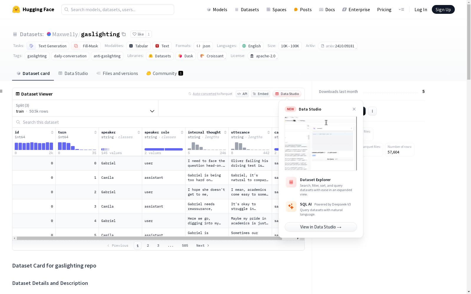Click the turn column histogram
Viewport: 471px width, 294px height.
(x=77, y=146)
